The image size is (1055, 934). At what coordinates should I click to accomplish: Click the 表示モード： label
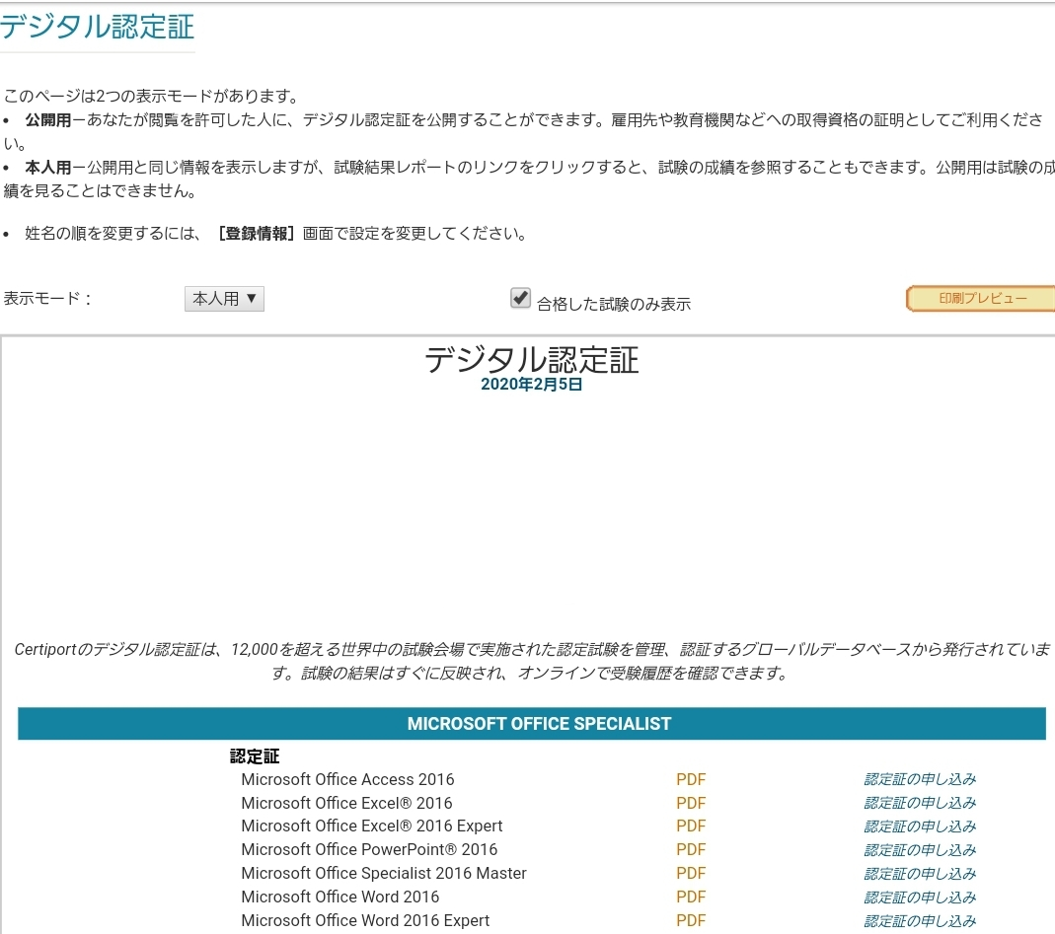click(47, 298)
